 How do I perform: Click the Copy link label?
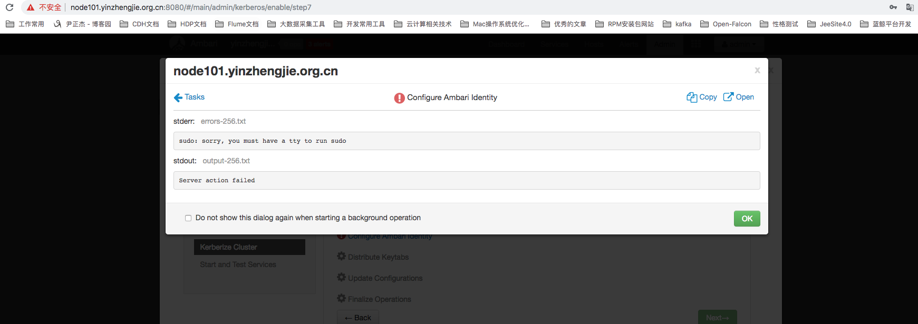tap(708, 97)
